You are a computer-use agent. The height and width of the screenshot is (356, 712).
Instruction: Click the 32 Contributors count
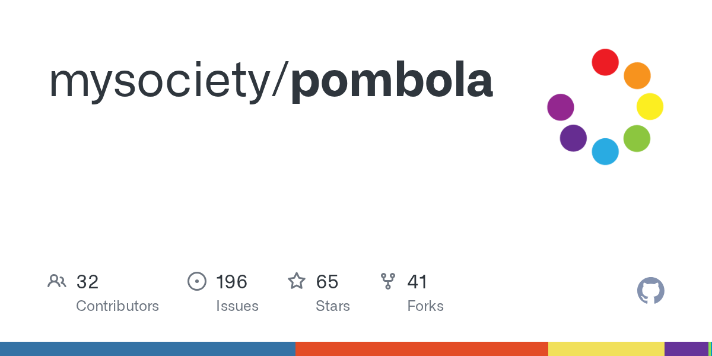pos(87,282)
